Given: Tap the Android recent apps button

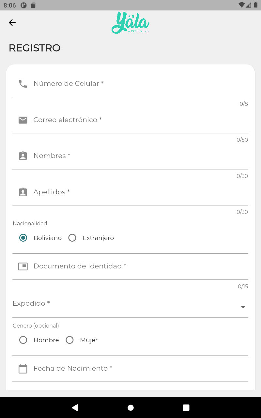Looking at the screenshot, I should click(x=186, y=407).
